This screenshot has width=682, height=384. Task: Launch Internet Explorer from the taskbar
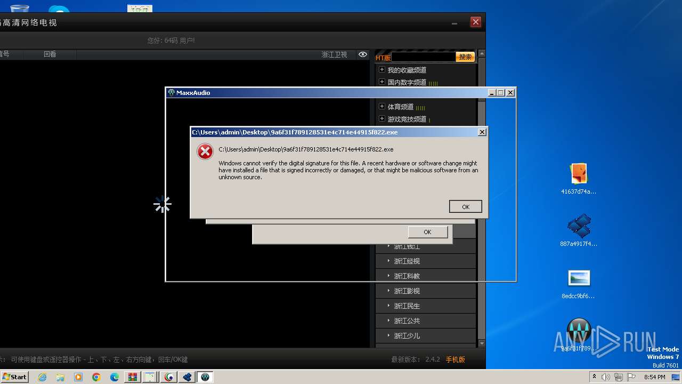point(42,377)
